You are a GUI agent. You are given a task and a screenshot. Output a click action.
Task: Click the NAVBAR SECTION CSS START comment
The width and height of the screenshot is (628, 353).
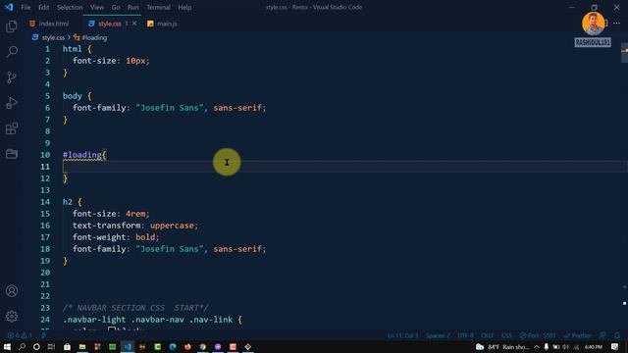click(x=135, y=308)
